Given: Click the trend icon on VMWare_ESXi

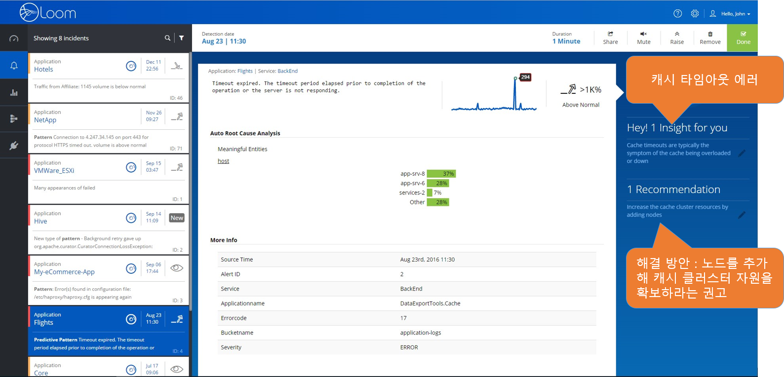Looking at the screenshot, I should click(177, 167).
